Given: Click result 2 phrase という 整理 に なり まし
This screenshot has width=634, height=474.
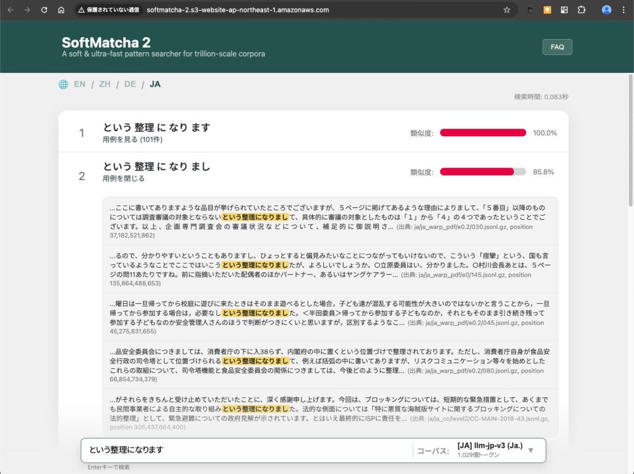Looking at the screenshot, I should point(157,166).
